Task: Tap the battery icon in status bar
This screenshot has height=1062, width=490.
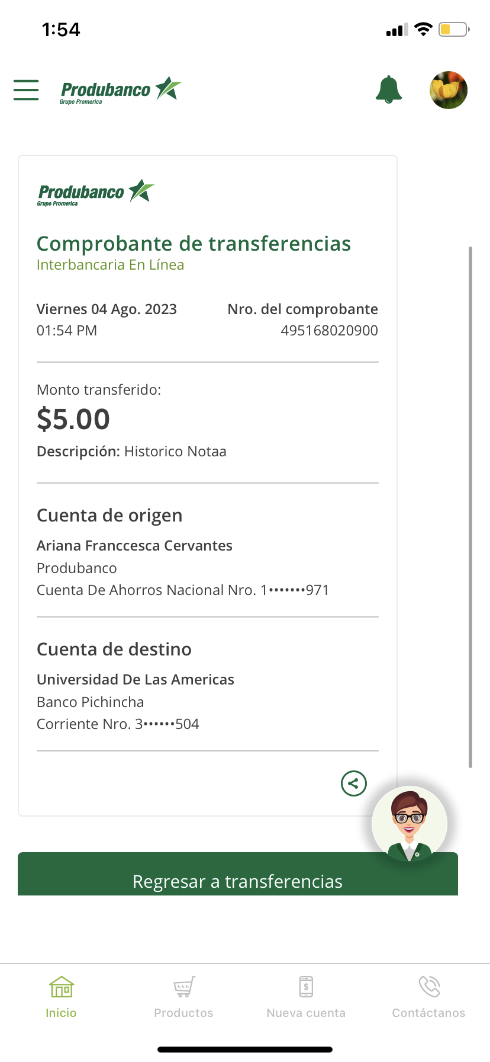Action: pos(453,29)
